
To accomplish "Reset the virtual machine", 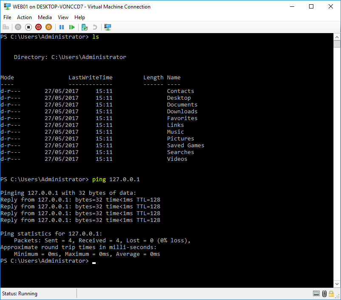I will [x=72, y=27].
